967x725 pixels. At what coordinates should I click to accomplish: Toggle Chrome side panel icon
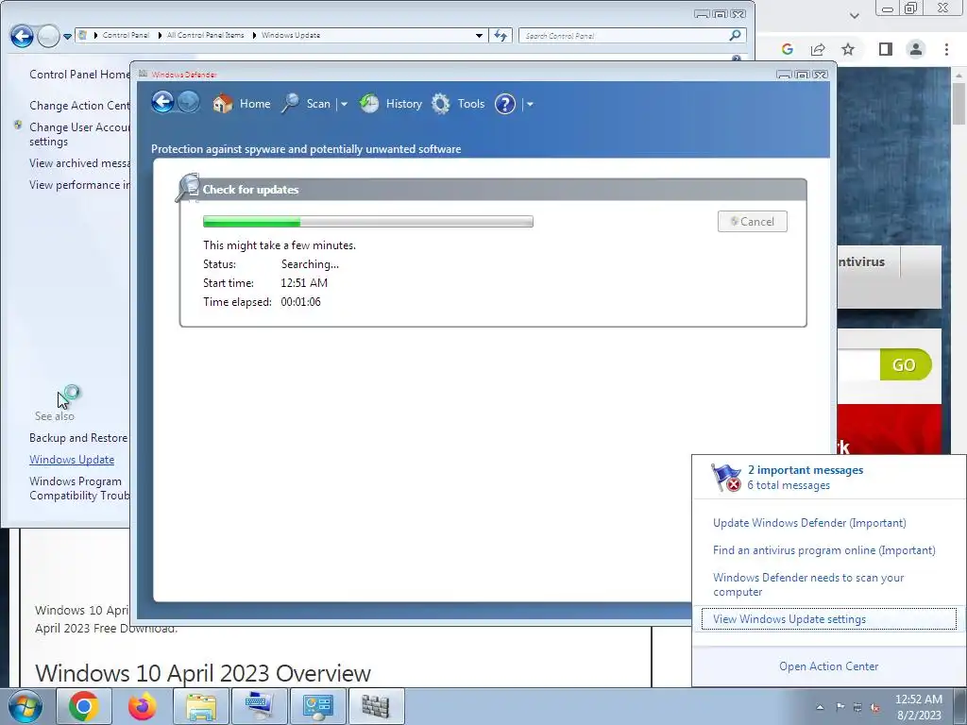coord(886,49)
